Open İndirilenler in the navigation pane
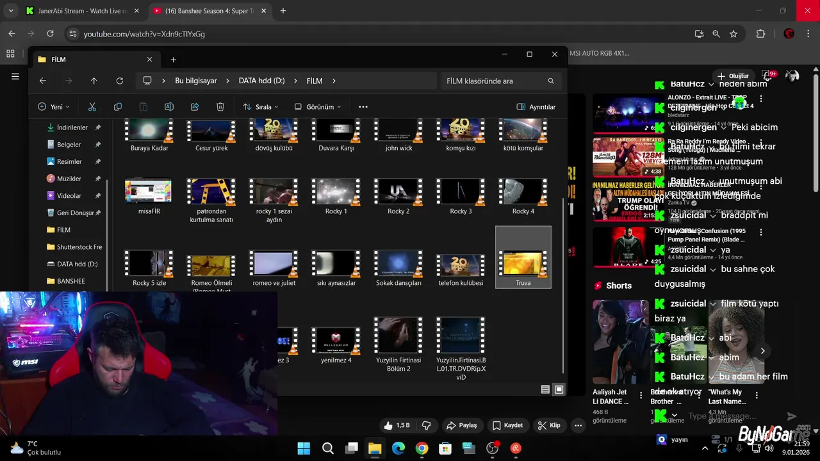This screenshot has width=820, height=461. [x=72, y=127]
